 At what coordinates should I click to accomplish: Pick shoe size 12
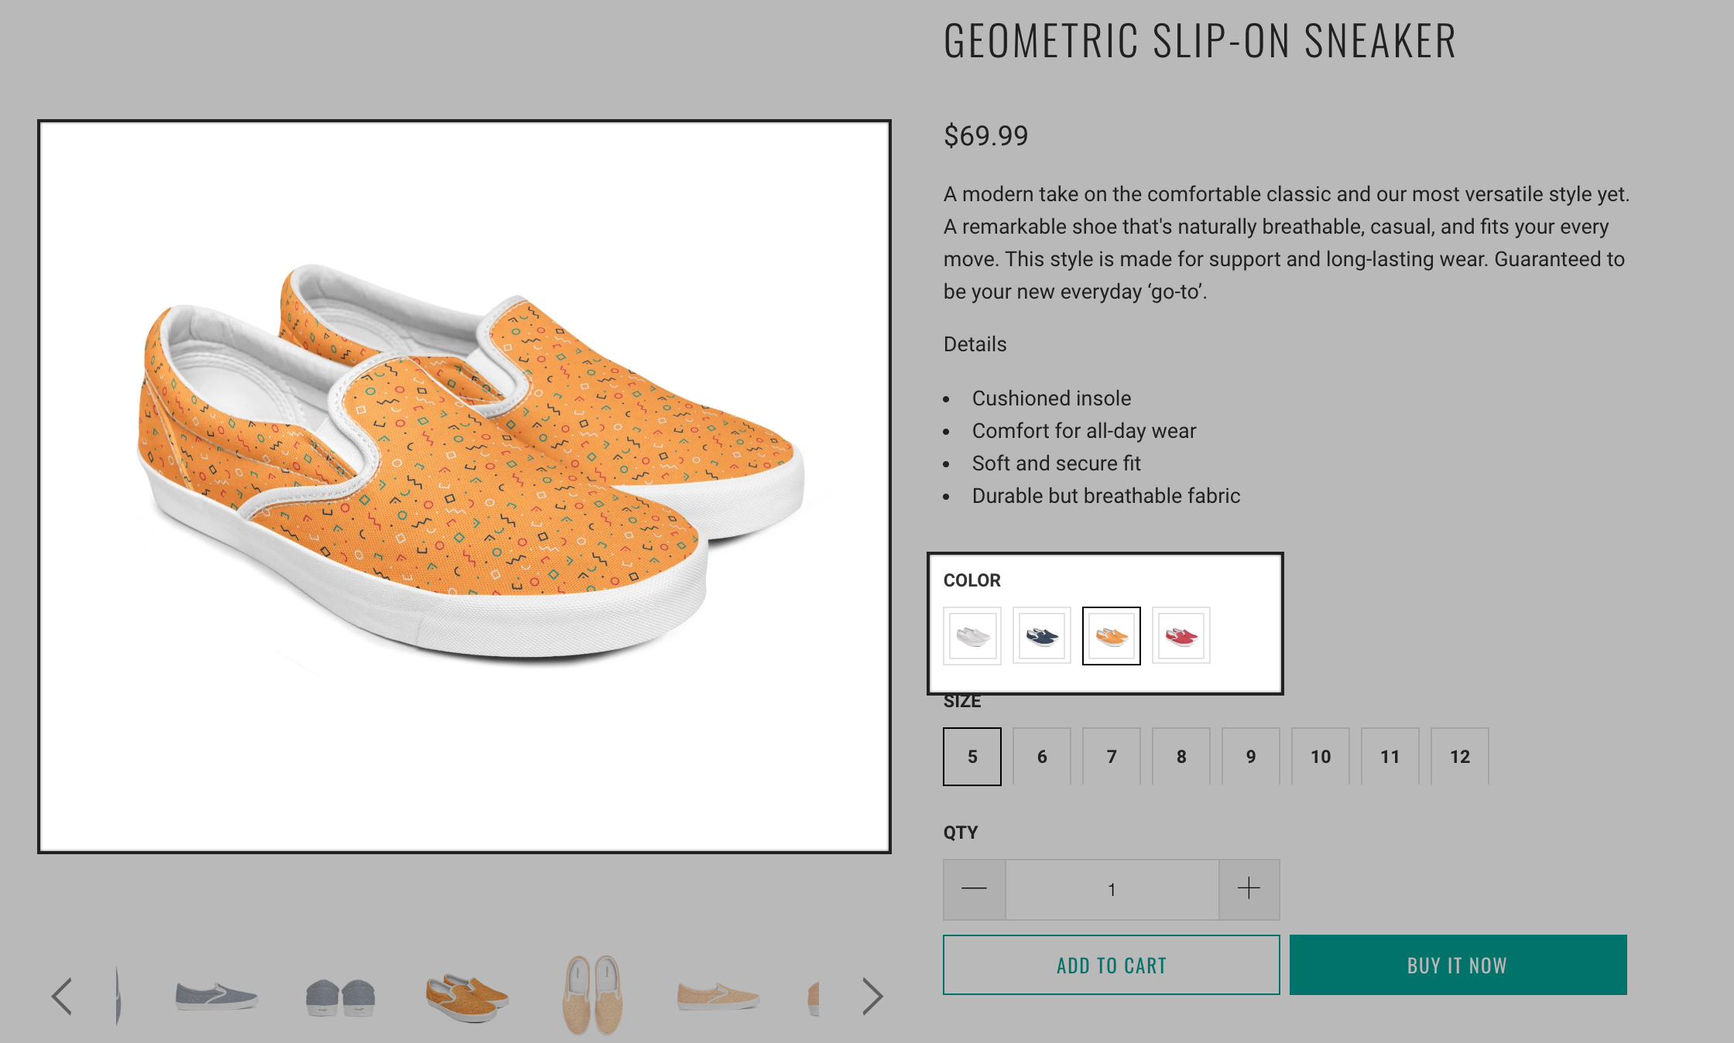pyautogui.click(x=1460, y=757)
